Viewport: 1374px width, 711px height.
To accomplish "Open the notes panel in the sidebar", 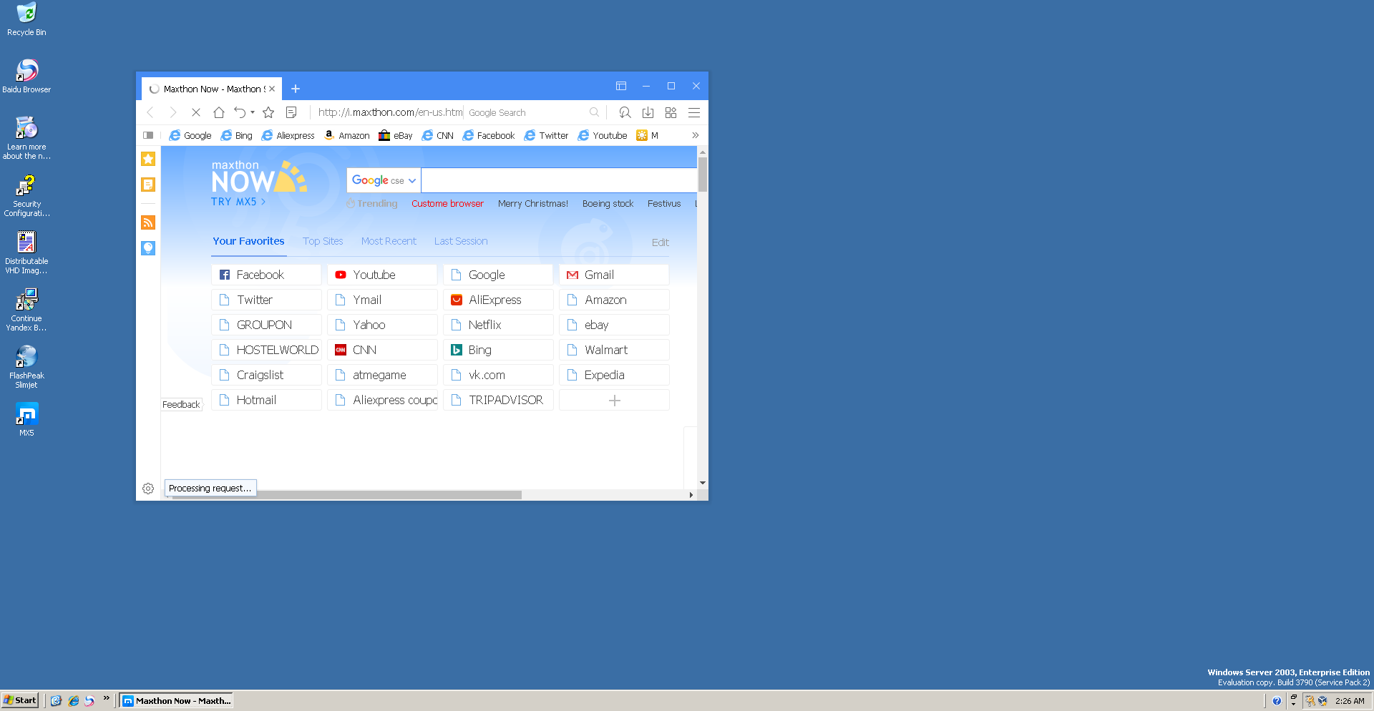I will 148,185.
